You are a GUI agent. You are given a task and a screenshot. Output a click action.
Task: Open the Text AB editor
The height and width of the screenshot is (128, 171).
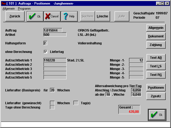click(x=156, y=58)
